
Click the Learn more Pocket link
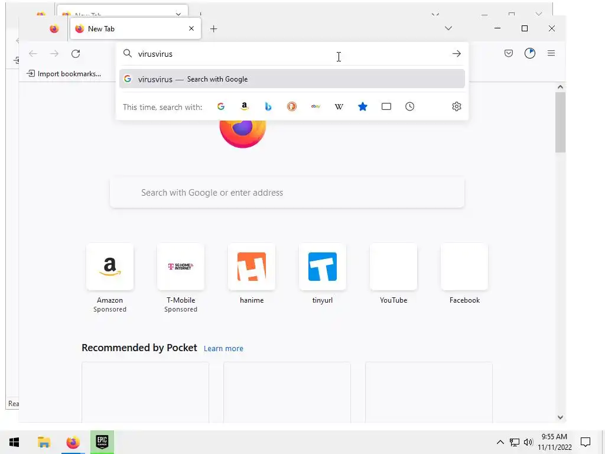(x=223, y=349)
